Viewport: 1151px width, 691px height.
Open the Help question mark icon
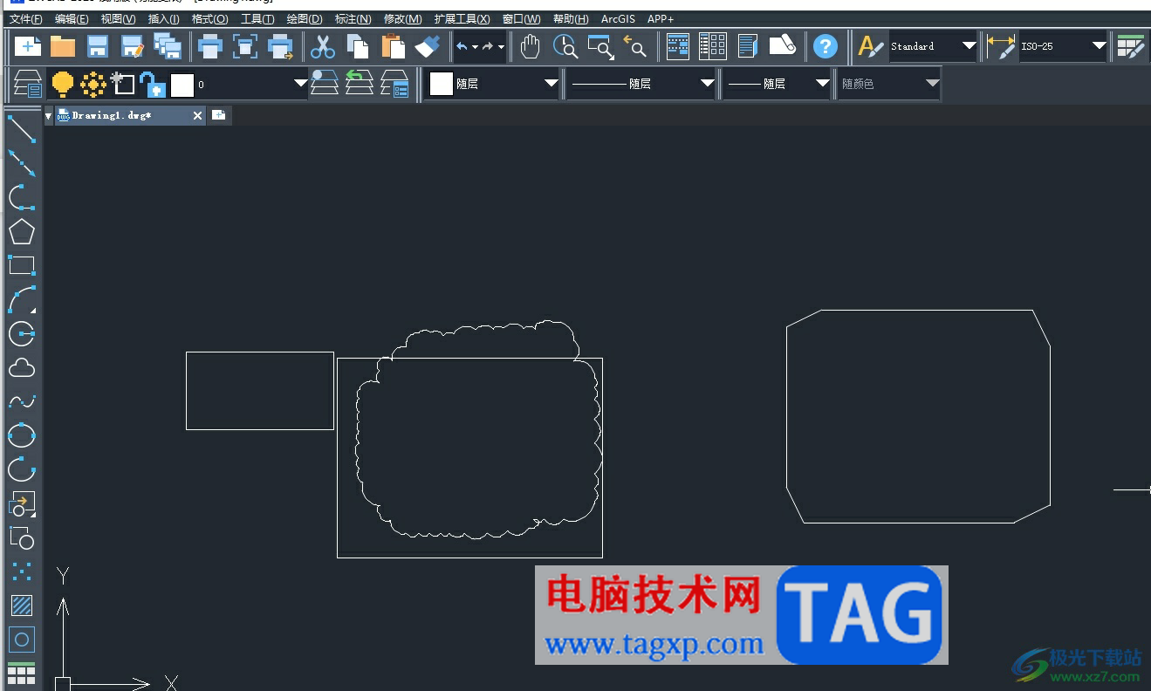coord(825,46)
